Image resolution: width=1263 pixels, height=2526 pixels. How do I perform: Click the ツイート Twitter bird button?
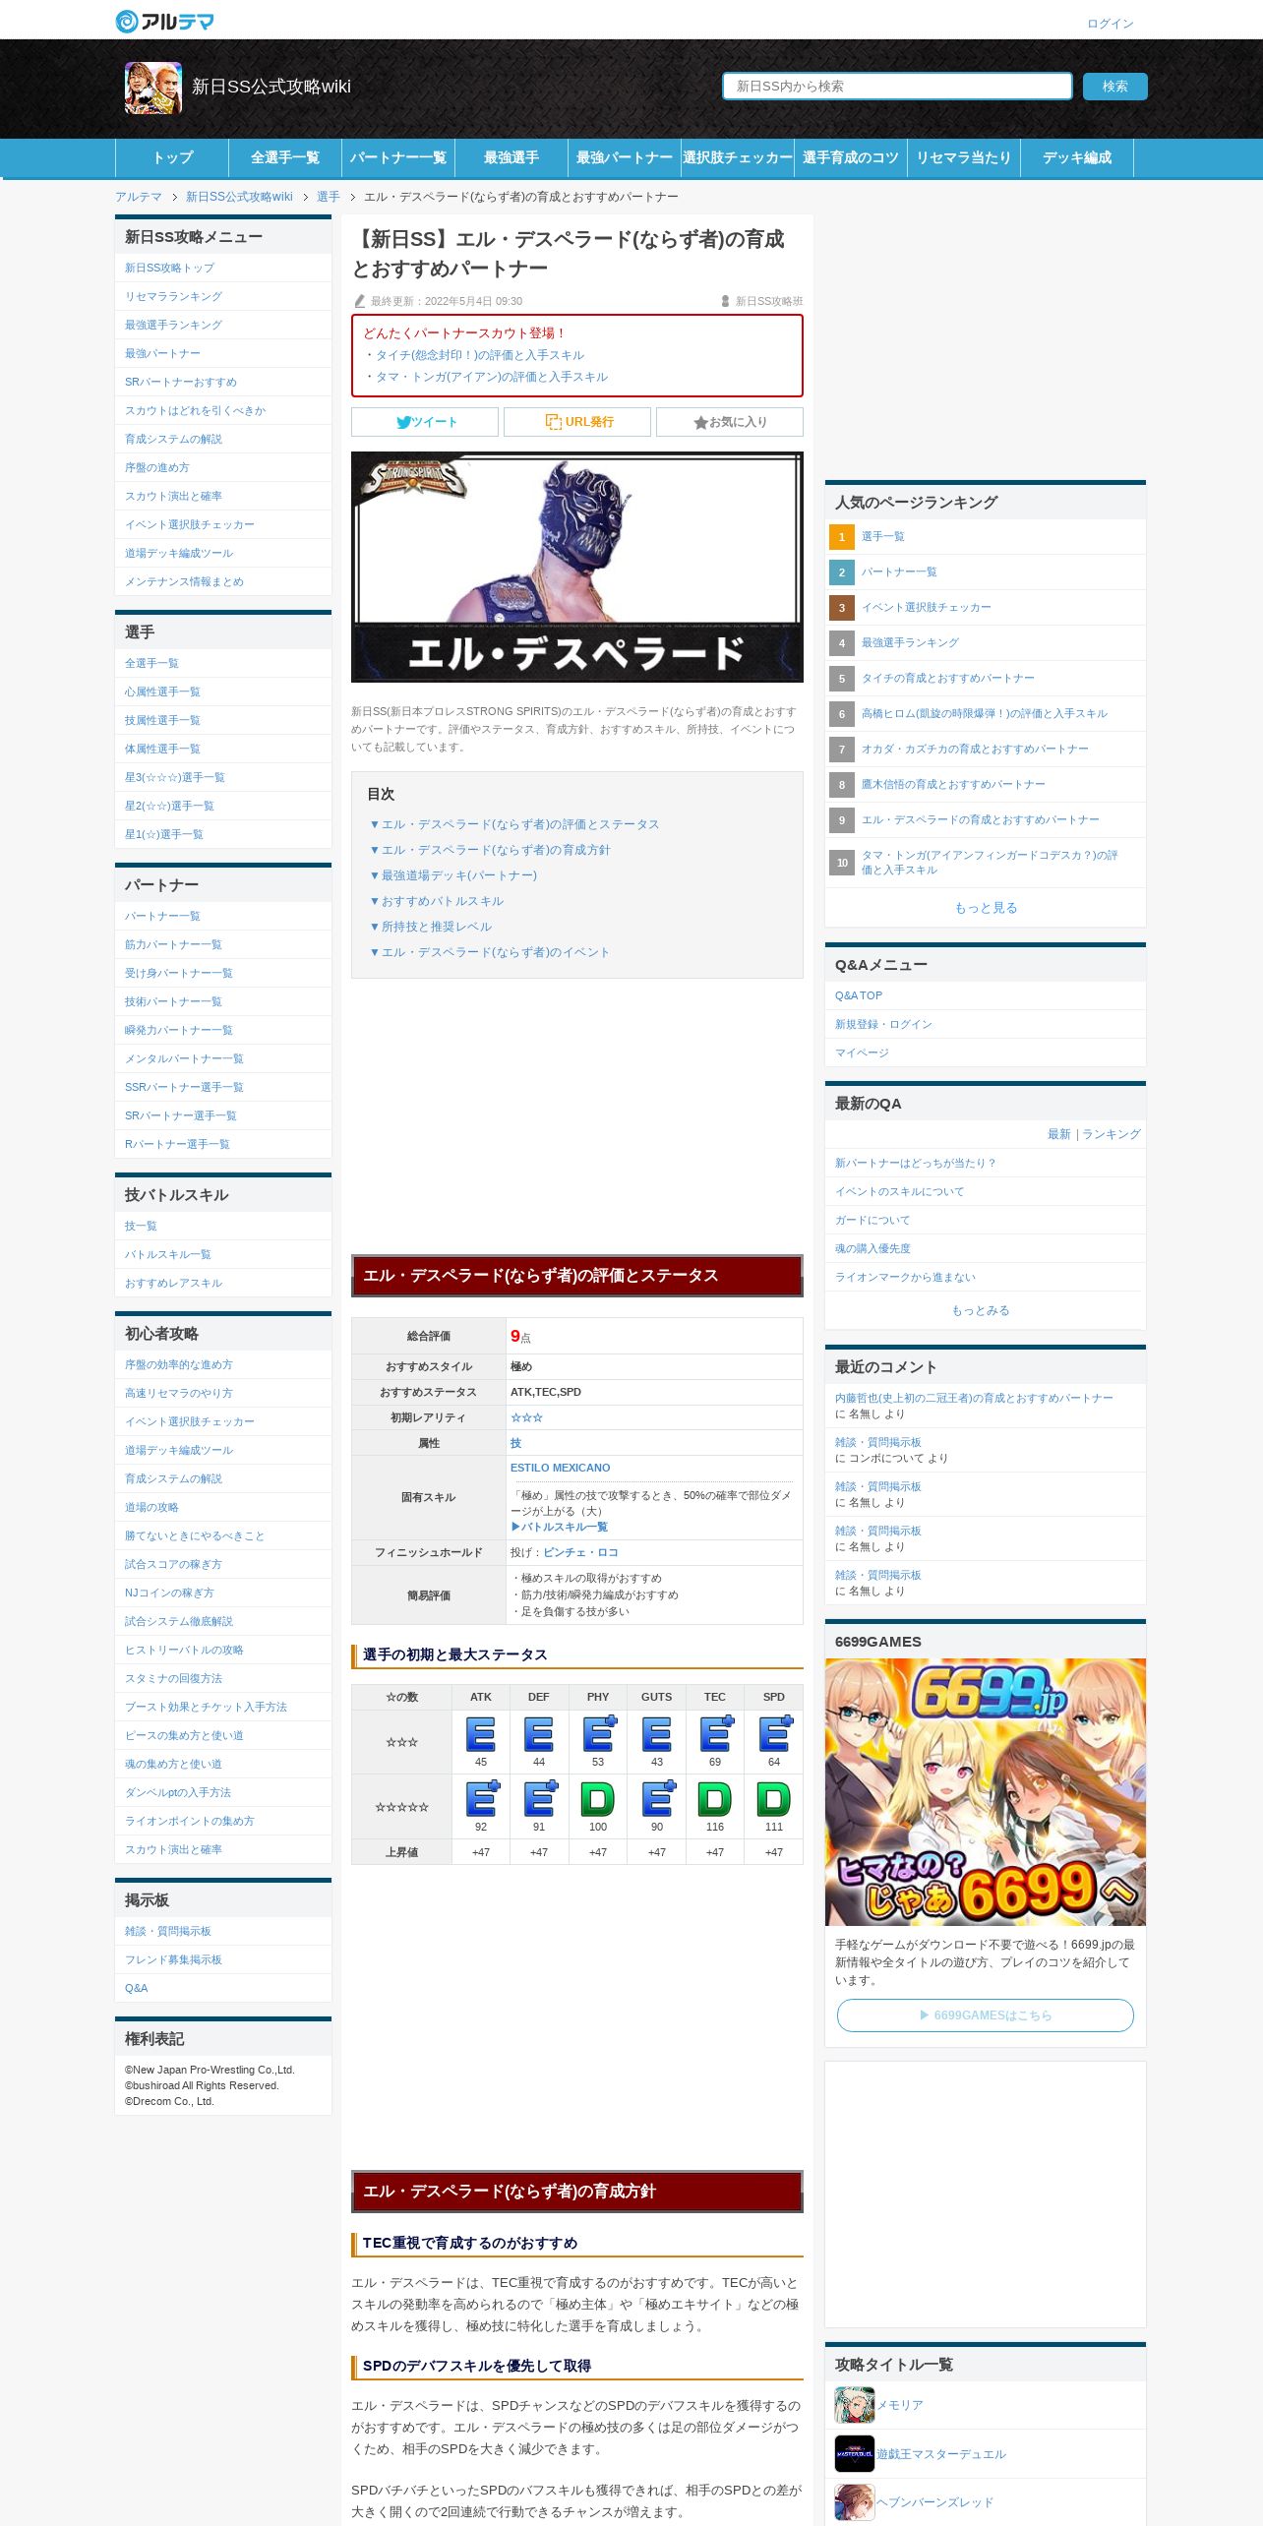425,422
